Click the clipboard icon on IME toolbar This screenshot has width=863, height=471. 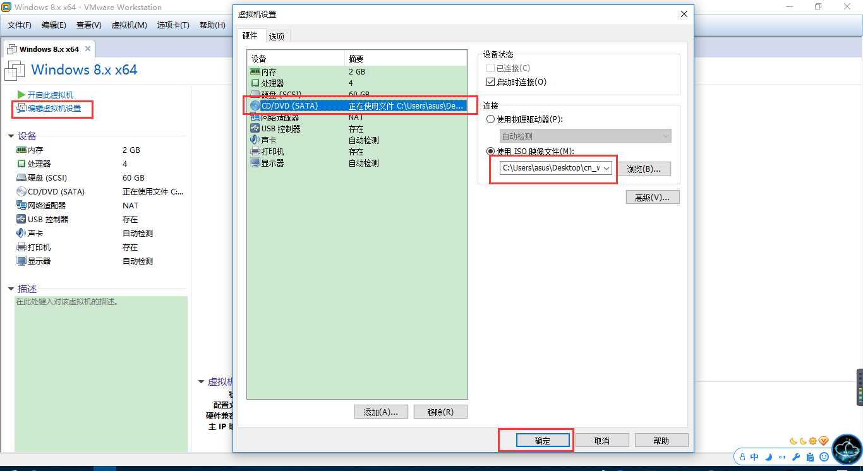pos(810,456)
